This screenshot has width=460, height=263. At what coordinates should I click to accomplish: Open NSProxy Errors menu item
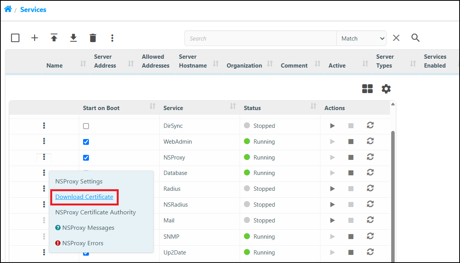point(79,243)
